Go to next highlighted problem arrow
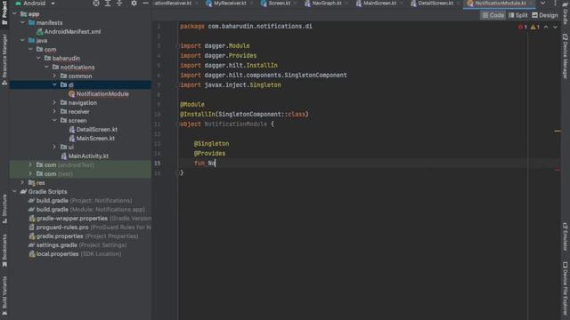This screenshot has width=570, height=320. (x=555, y=27)
